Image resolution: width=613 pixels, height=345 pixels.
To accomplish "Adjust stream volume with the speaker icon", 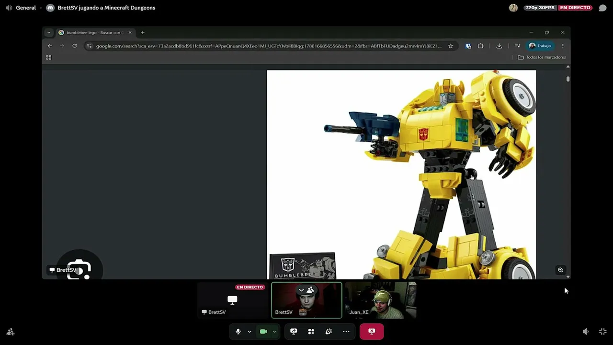I will (x=586, y=332).
